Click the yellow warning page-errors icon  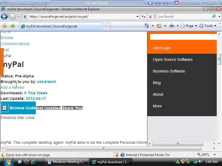3,155
